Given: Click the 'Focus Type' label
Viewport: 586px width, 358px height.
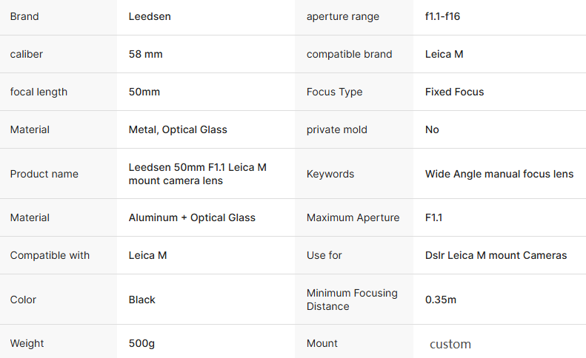Looking at the screenshot, I should point(334,92).
